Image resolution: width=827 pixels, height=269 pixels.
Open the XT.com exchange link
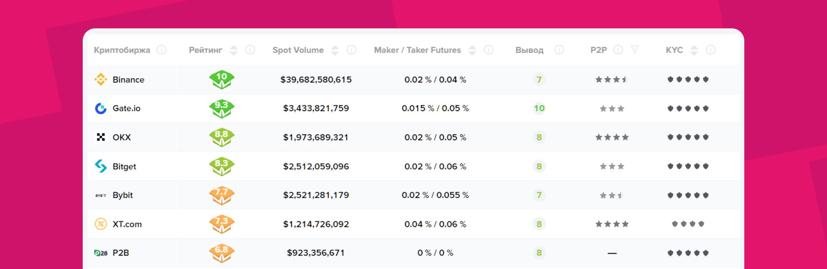[x=127, y=224]
